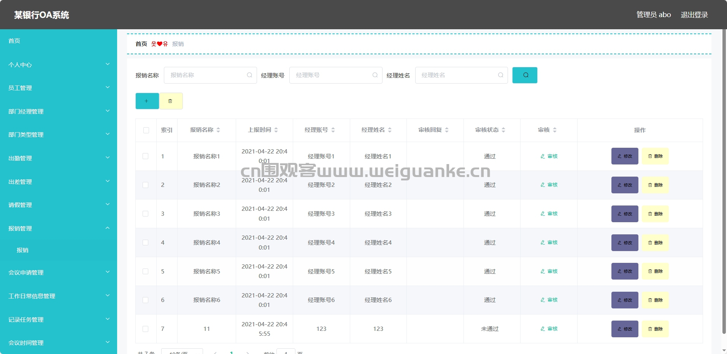Image resolution: width=727 pixels, height=354 pixels.
Task: Expand 会议申请管理 sidebar menu
Action: pyautogui.click(x=59, y=272)
